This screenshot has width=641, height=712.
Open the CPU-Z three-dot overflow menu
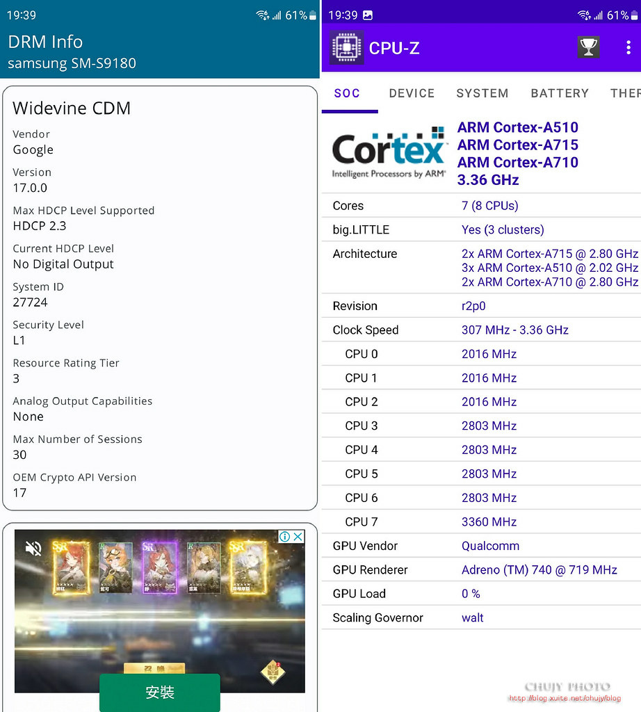(628, 48)
